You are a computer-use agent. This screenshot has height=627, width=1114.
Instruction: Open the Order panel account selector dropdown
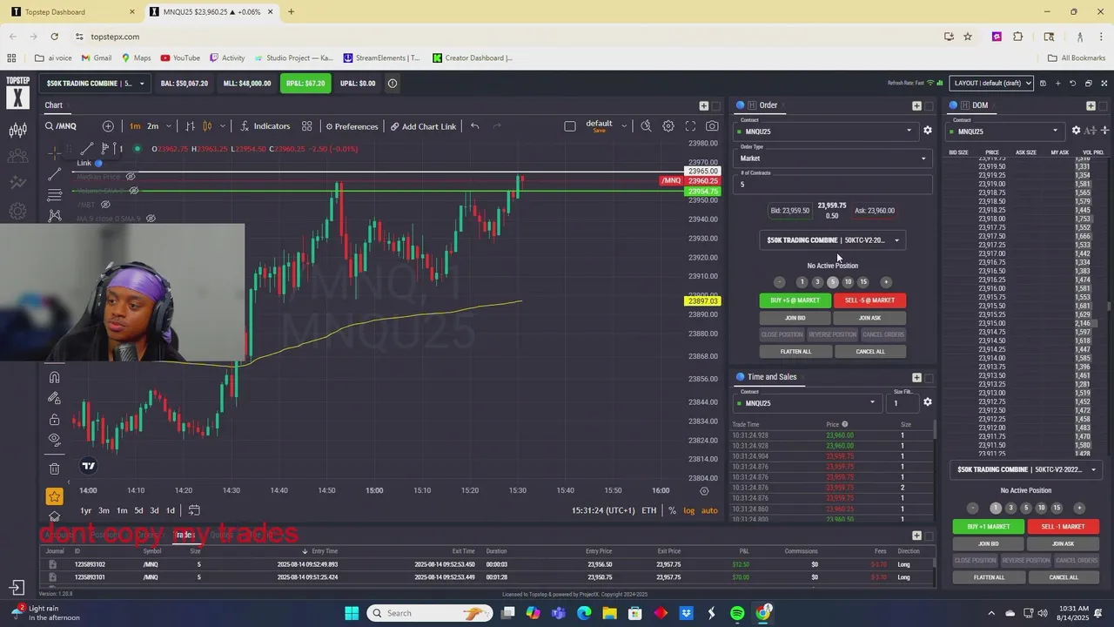click(x=832, y=240)
